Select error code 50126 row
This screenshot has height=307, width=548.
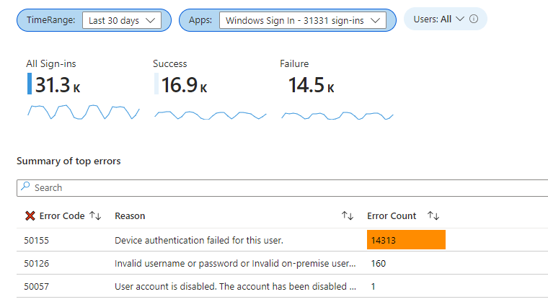[282, 263]
